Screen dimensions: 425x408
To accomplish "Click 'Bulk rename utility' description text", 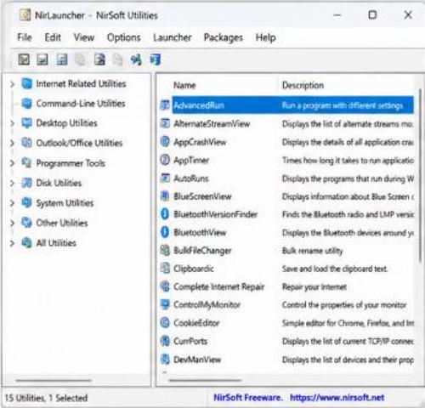I will click(x=313, y=251).
